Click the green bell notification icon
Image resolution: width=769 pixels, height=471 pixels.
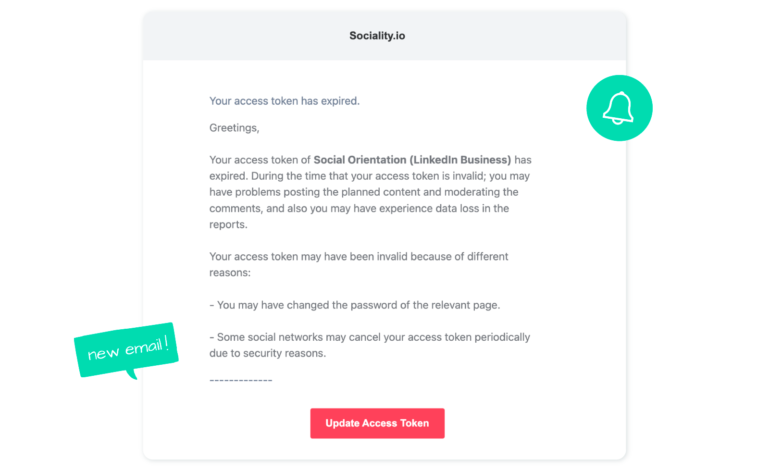619,108
